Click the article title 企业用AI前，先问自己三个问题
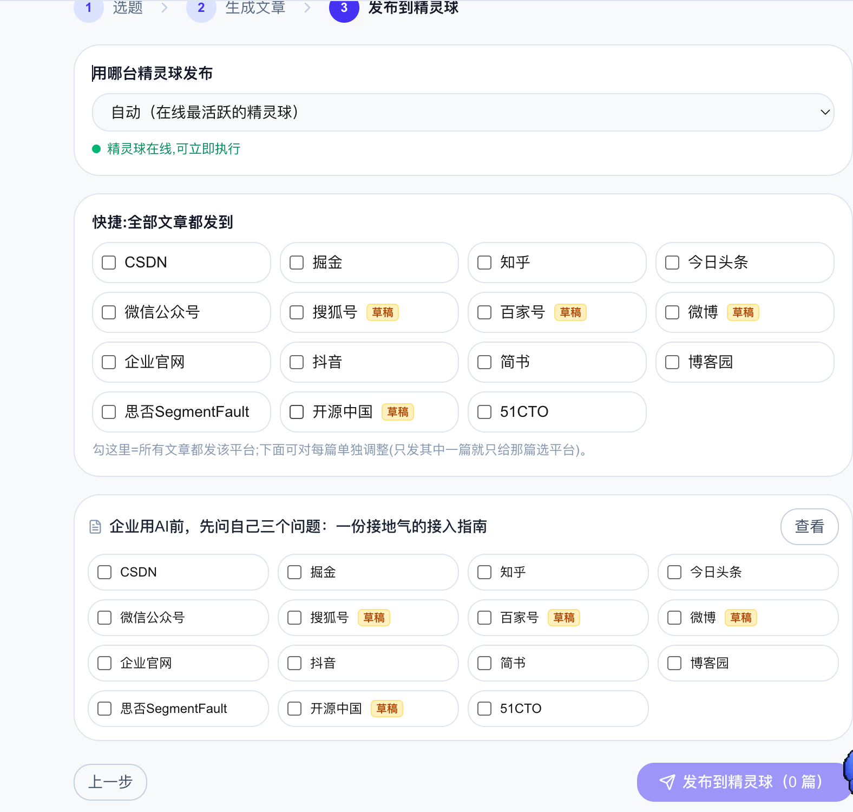This screenshot has height=812, width=853. pyautogui.click(x=298, y=527)
